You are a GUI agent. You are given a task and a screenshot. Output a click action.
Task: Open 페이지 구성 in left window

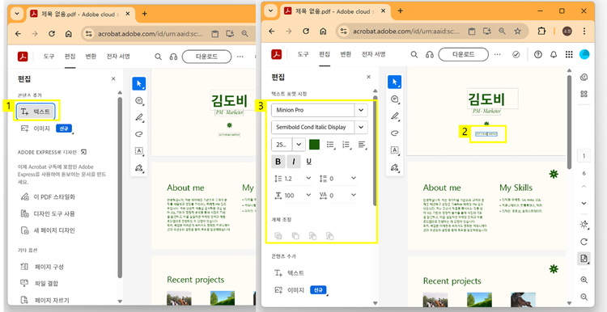click(42, 267)
